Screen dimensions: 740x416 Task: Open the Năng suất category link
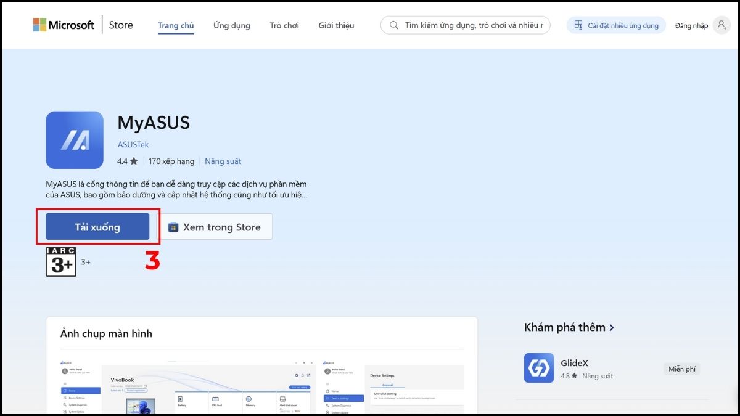(x=223, y=161)
